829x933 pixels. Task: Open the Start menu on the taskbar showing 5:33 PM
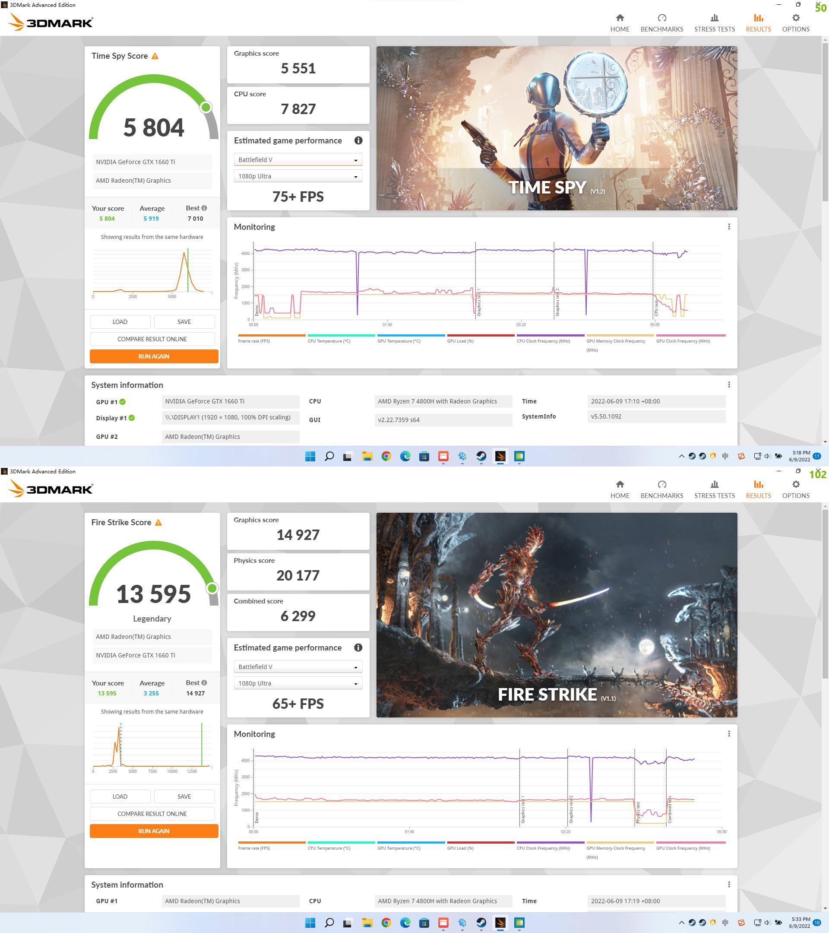click(x=310, y=923)
